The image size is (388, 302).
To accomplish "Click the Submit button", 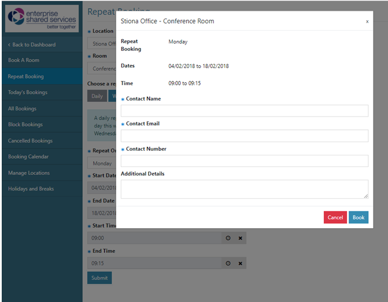I will (x=99, y=278).
